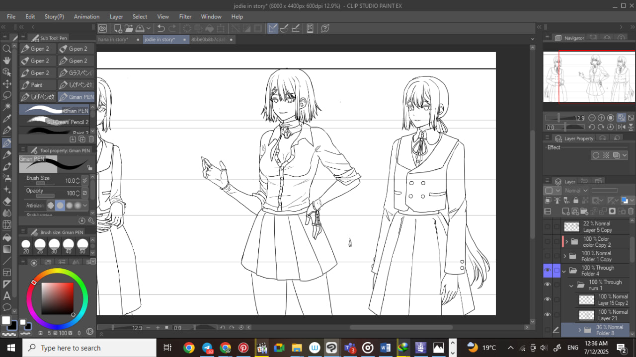This screenshot has width=636, height=357.
Task: Open the Filter menu
Action: (x=185, y=16)
